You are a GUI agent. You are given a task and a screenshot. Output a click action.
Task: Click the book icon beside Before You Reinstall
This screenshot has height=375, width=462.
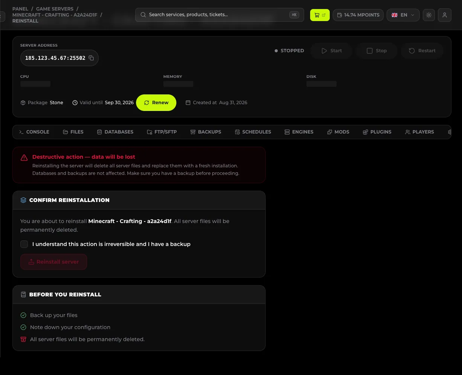pos(23,295)
